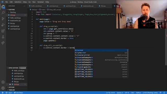Show errors and warnings count in status bar

[9, 93]
